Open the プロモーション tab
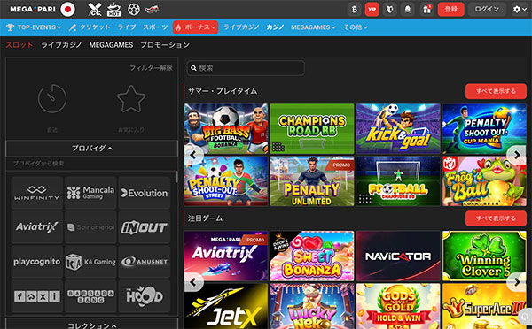 (165, 45)
